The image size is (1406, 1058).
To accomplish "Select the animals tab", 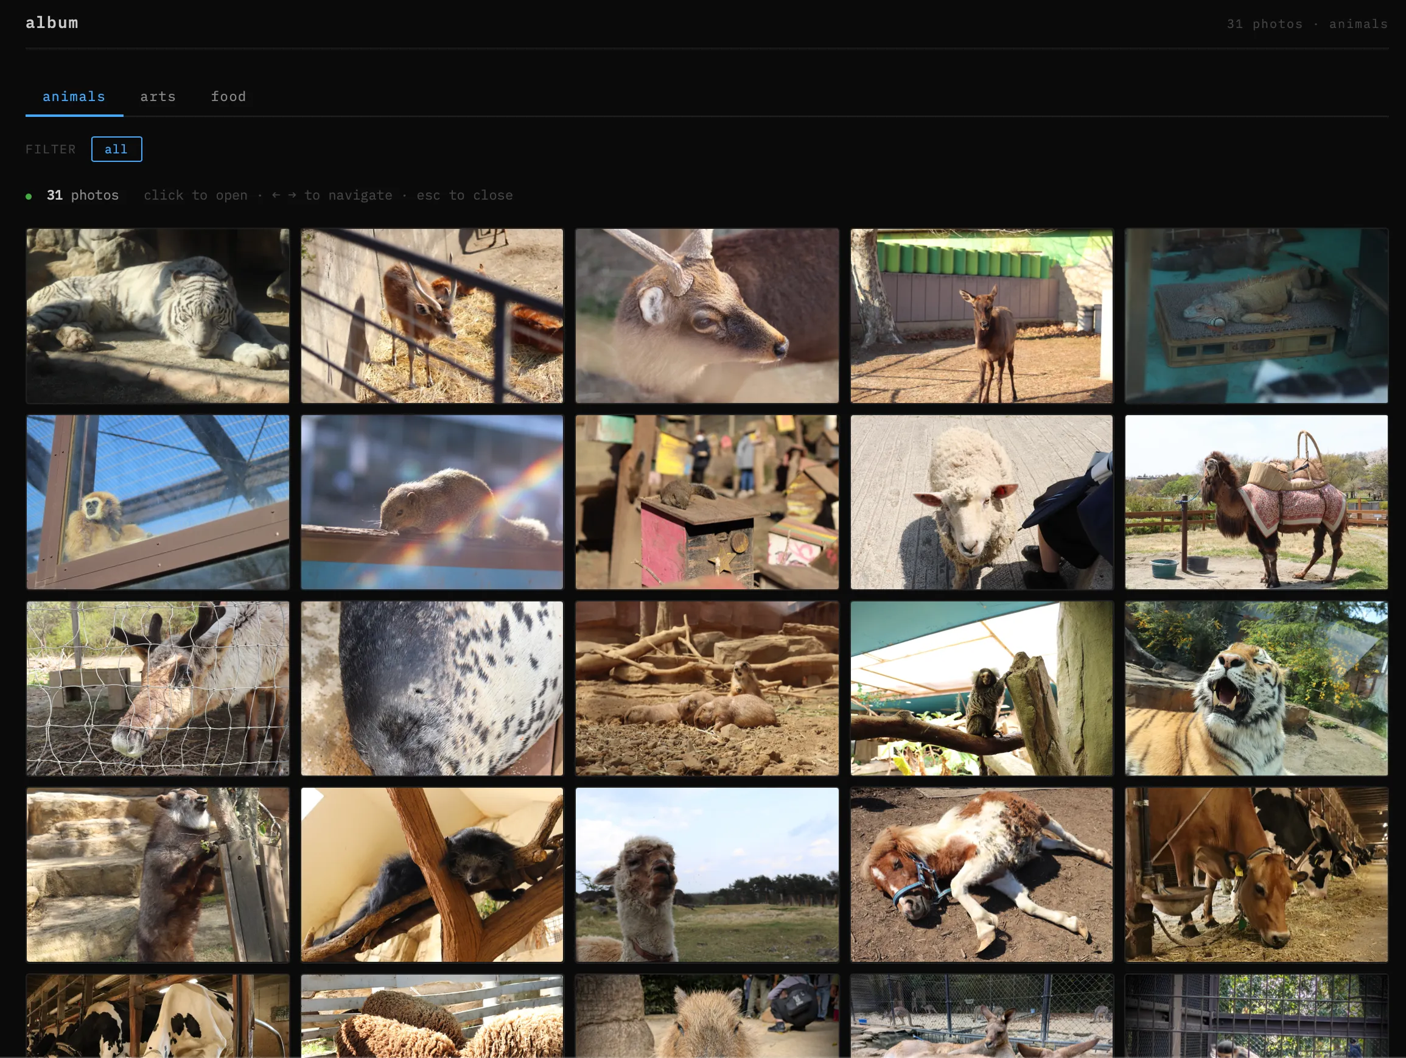I will point(74,97).
